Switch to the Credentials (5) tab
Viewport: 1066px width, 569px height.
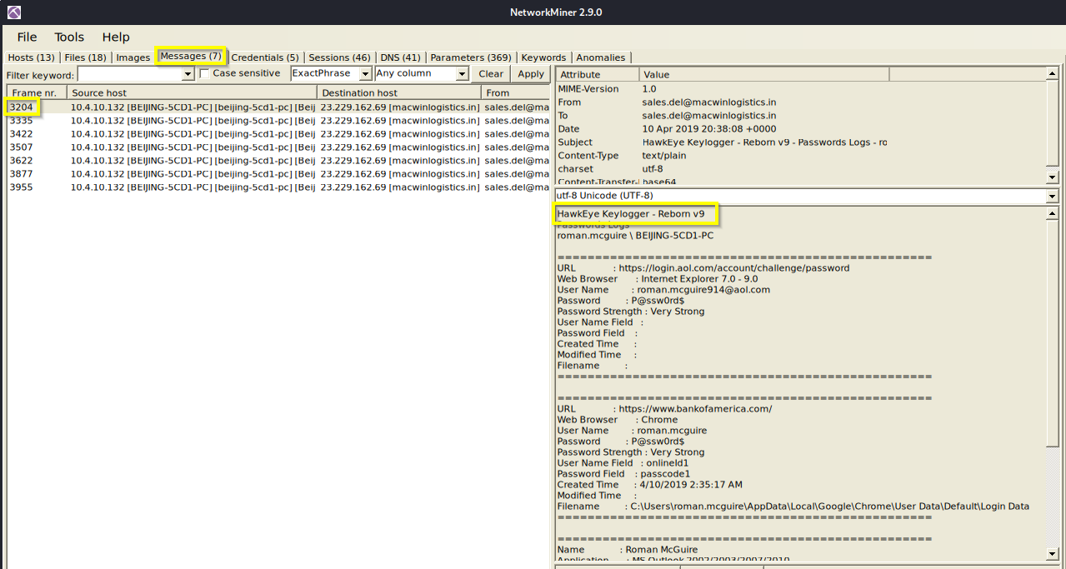(264, 57)
